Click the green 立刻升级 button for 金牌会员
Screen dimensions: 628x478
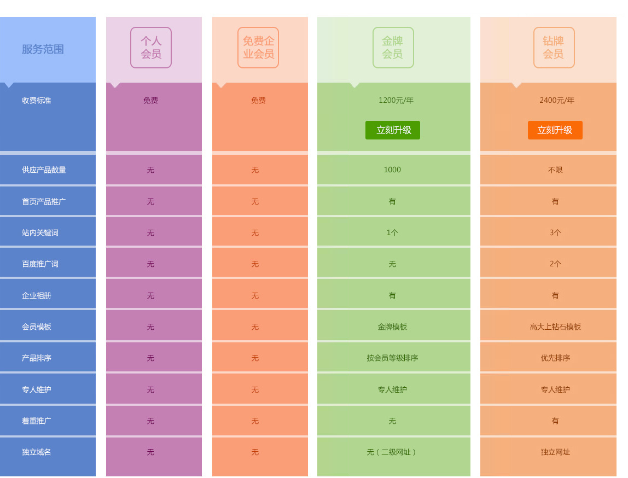pyautogui.click(x=393, y=130)
